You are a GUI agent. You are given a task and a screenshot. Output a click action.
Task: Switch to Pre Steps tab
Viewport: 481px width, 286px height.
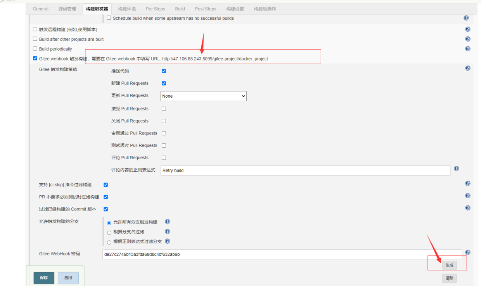click(155, 9)
